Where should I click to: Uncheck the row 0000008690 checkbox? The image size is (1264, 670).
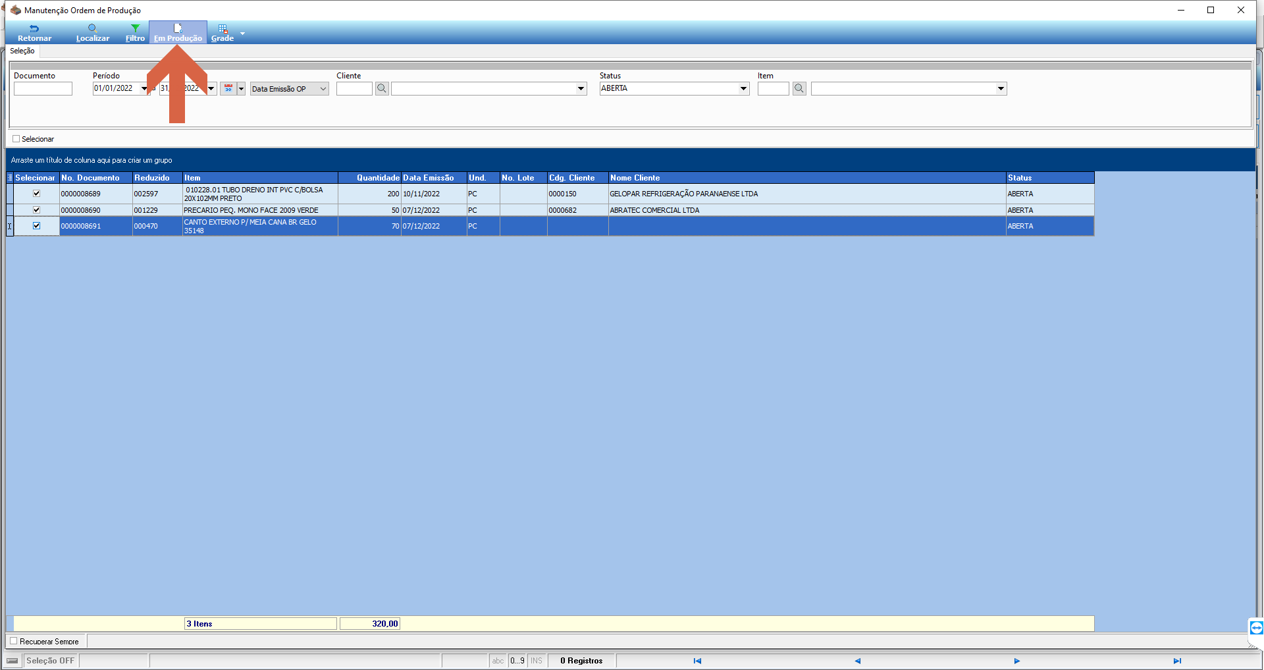click(36, 209)
